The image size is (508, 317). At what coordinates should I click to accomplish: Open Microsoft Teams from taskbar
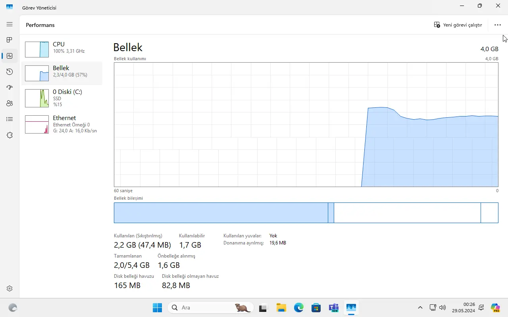(333, 307)
